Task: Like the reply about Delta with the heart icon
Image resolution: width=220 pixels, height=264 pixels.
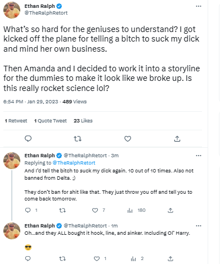Action: [x=95, y=211]
